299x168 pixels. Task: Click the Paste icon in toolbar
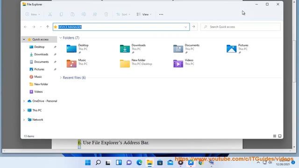point(72,14)
